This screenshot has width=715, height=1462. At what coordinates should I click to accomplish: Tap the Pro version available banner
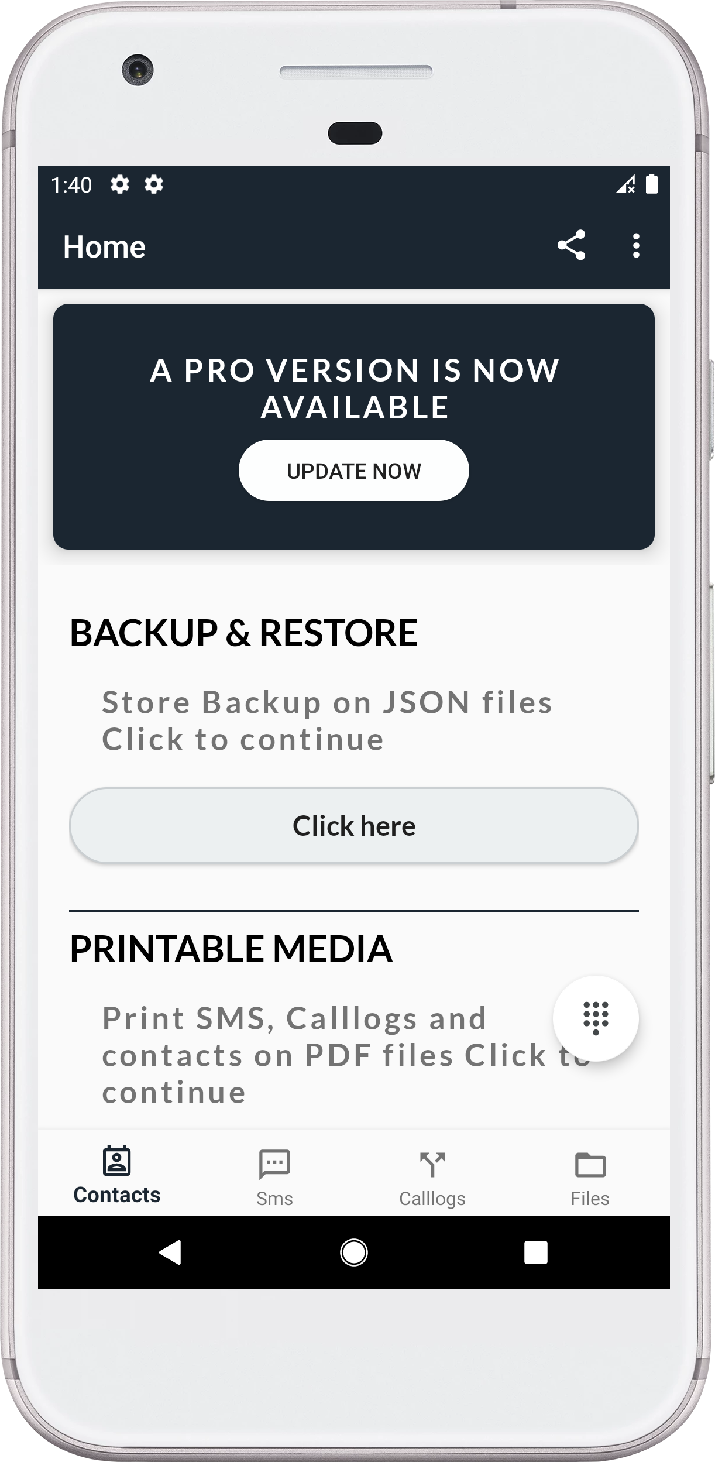coord(353,427)
